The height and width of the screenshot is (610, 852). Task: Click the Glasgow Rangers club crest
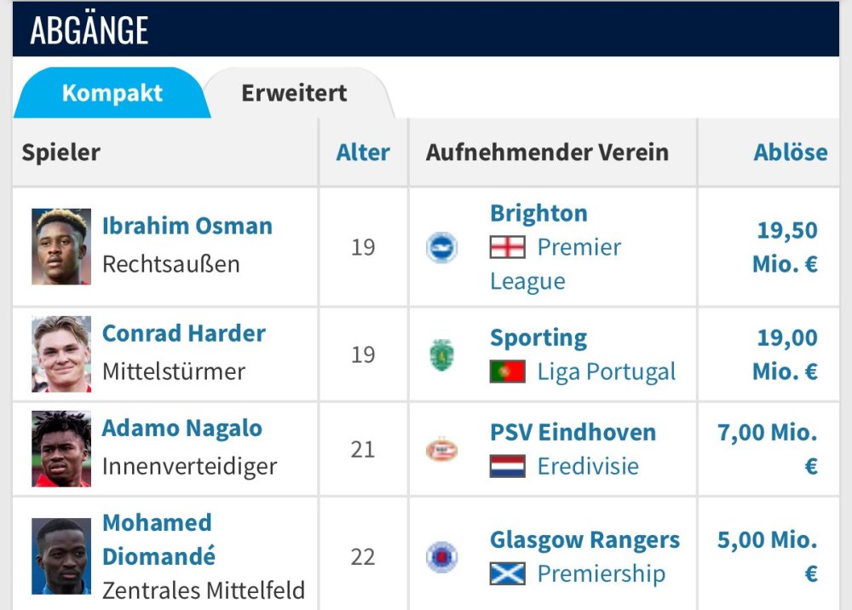click(441, 557)
